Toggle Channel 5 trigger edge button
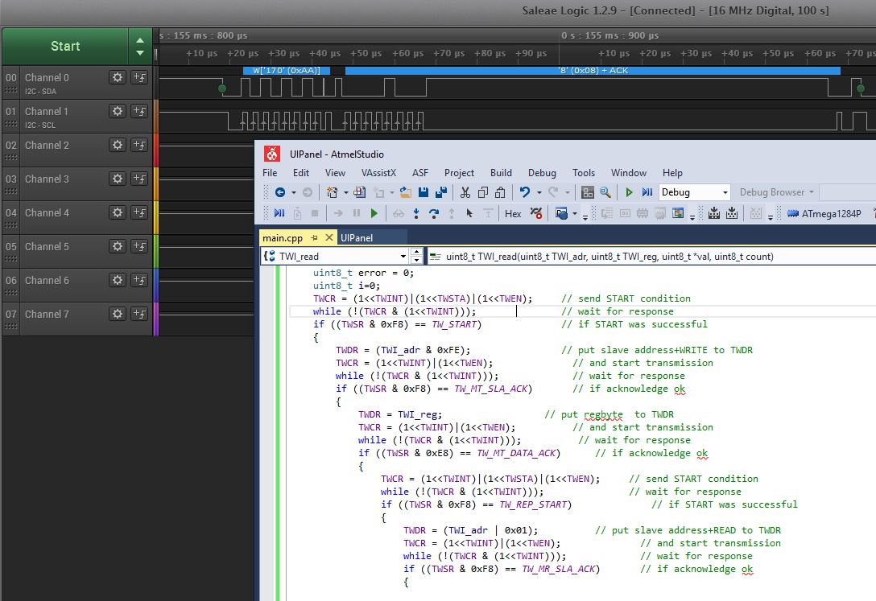 click(x=139, y=246)
